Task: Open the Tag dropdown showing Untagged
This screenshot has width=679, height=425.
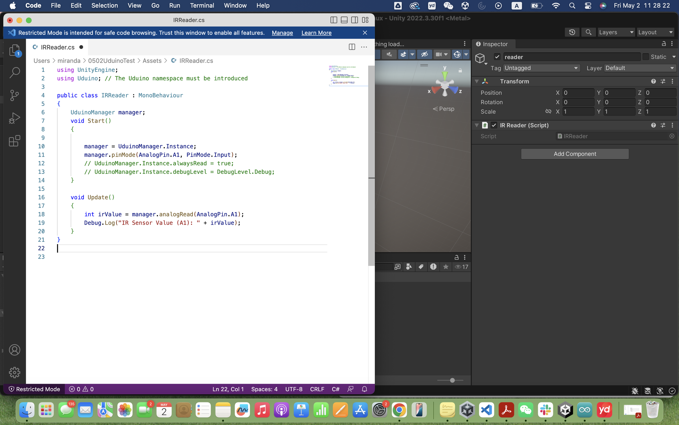Action: [541, 68]
